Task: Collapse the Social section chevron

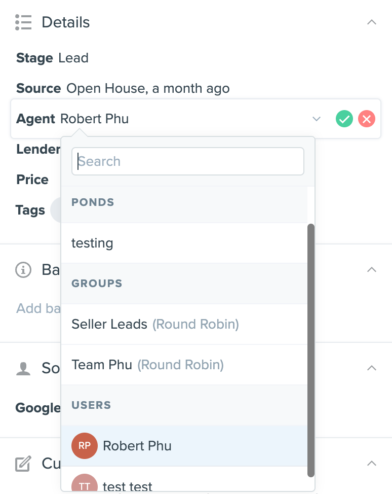Action: [x=372, y=368]
